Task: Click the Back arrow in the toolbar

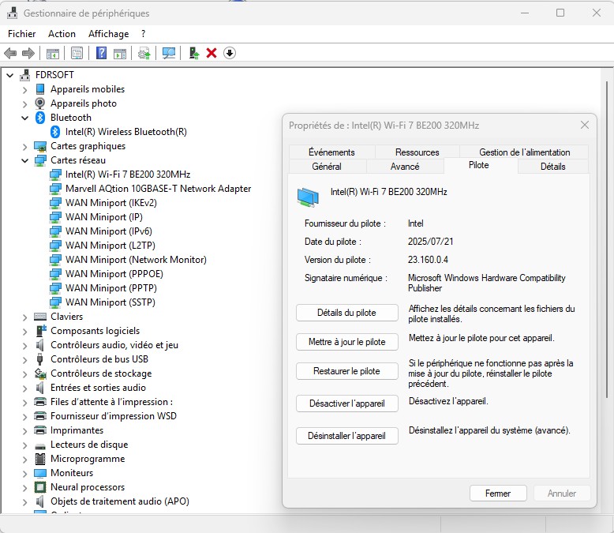Action: tap(10, 53)
